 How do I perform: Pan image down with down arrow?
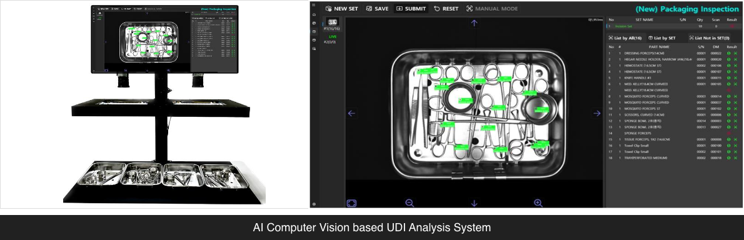coord(474,203)
